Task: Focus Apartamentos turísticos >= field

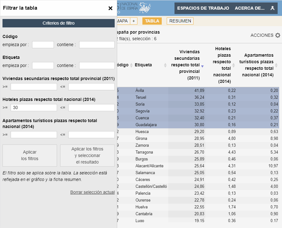Action: pos(34,135)
